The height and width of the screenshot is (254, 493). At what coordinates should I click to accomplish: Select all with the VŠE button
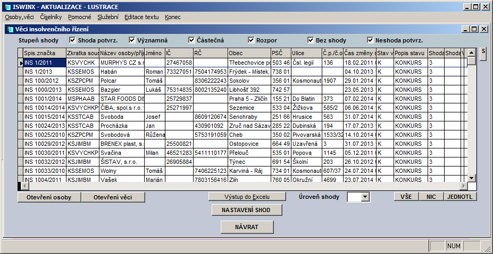pyautogui.click(x=406, y=197)
